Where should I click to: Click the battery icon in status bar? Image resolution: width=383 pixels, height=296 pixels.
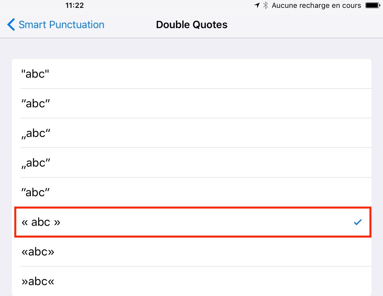tap(372, 5)
